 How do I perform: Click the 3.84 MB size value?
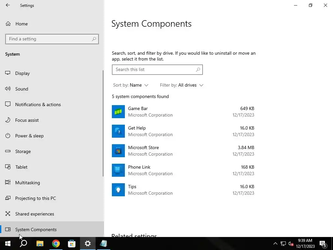(246, 147)
